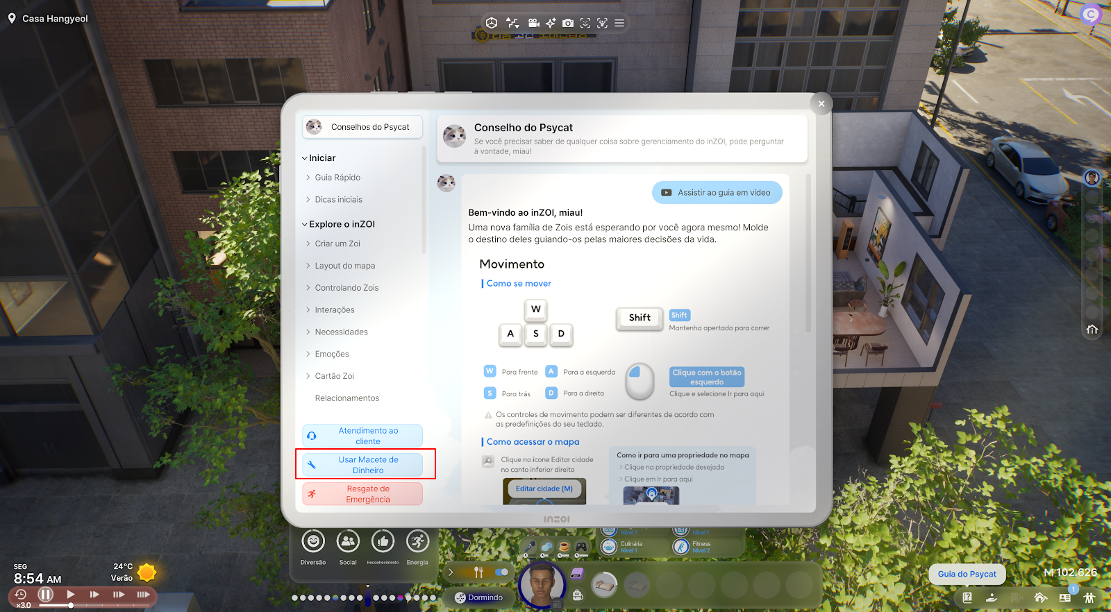
Task: Open the Psycat guide book icon
Action: (x=967, y=597)
